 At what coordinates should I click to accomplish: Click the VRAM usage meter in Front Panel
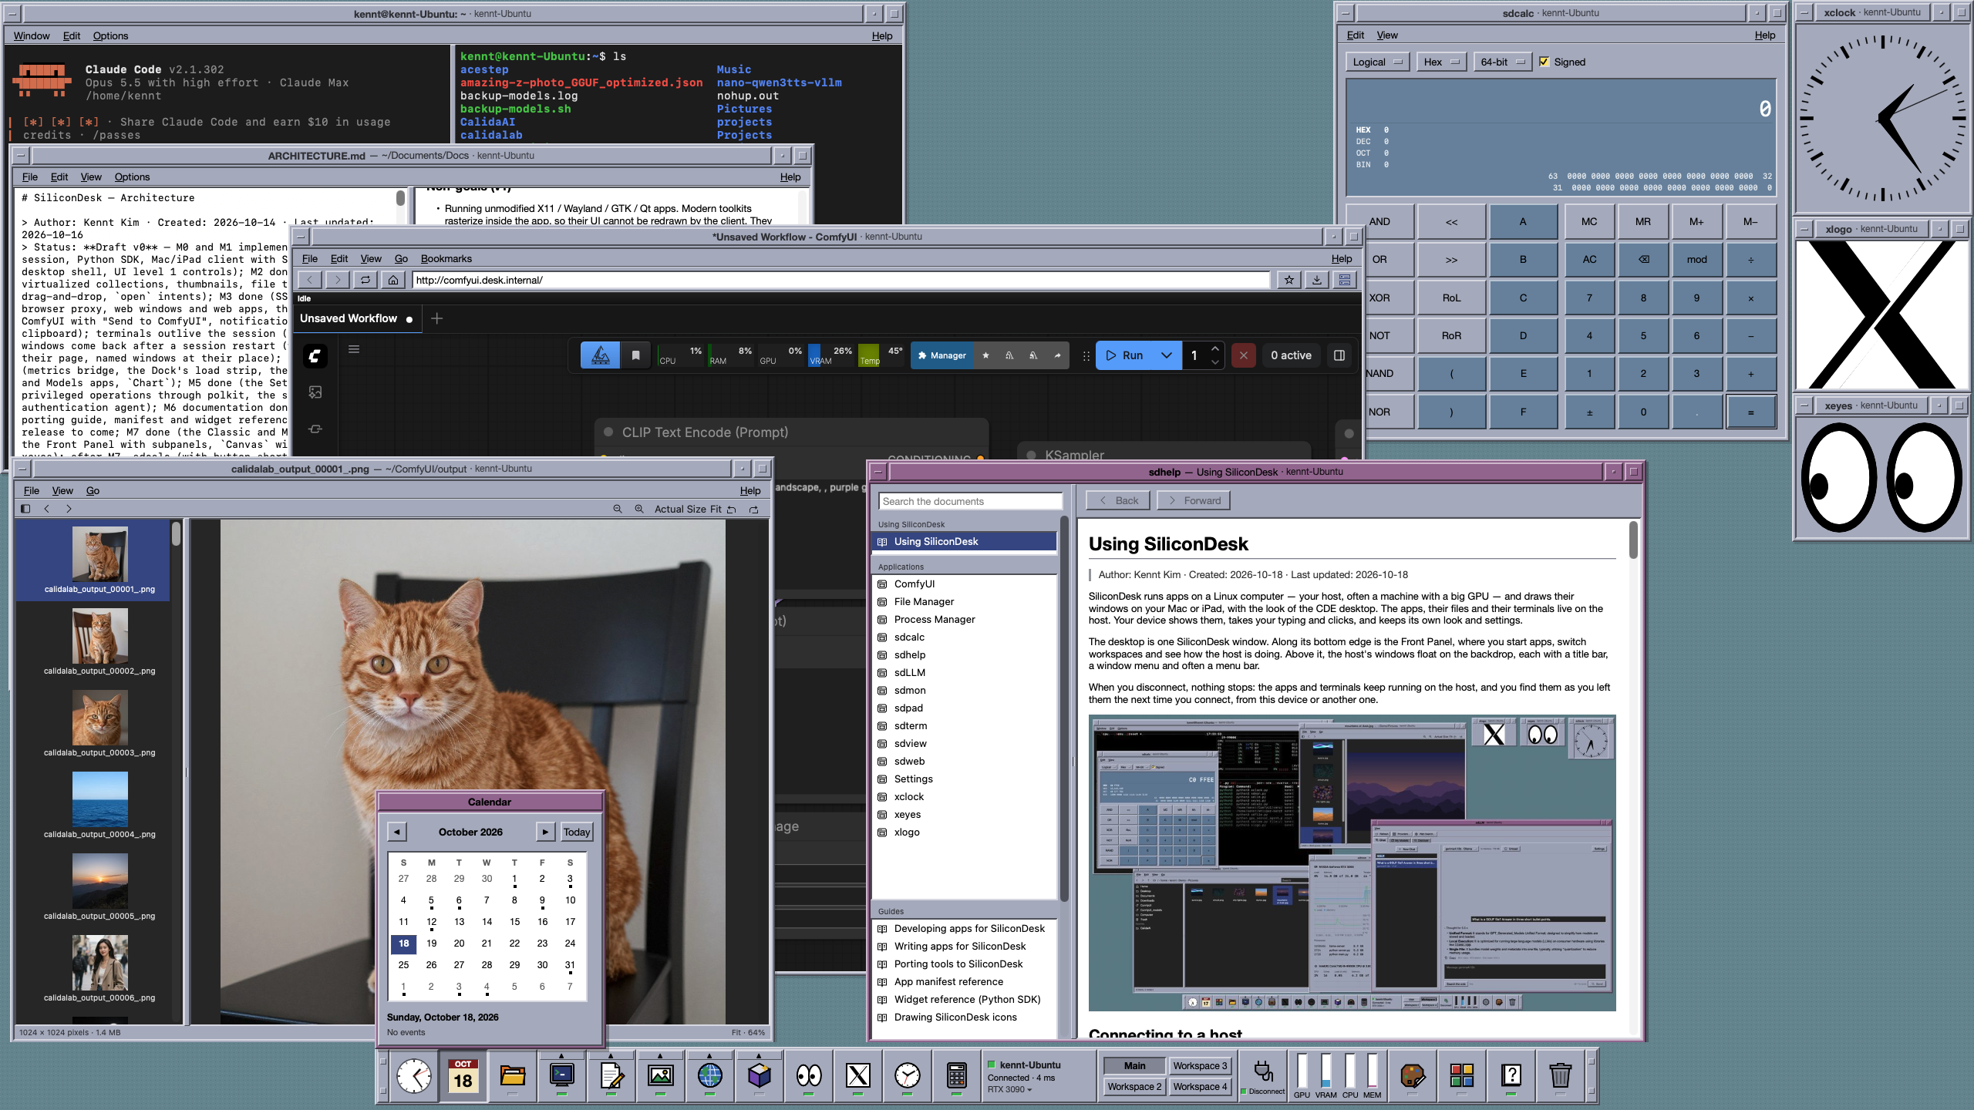point(1326,1075)
